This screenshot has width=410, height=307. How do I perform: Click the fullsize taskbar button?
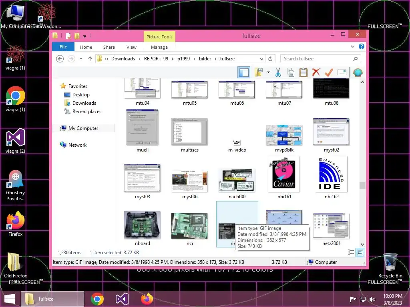pos(52,299)
